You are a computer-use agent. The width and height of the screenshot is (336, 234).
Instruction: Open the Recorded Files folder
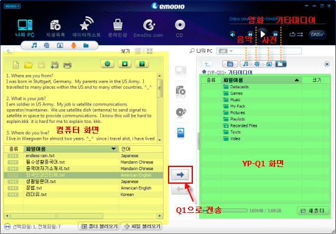click(x=240, y=125)
